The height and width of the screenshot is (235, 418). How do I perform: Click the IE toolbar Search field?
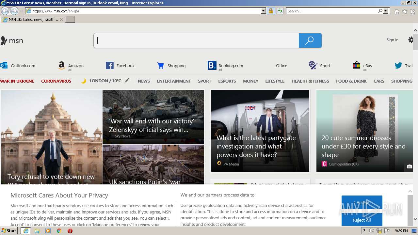[x=332, y=11]
